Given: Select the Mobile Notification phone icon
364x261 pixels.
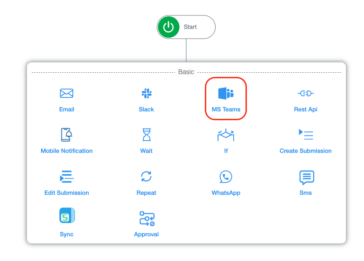Looking at the screenshot, I should pyautogui.click(x=67, y=135).
